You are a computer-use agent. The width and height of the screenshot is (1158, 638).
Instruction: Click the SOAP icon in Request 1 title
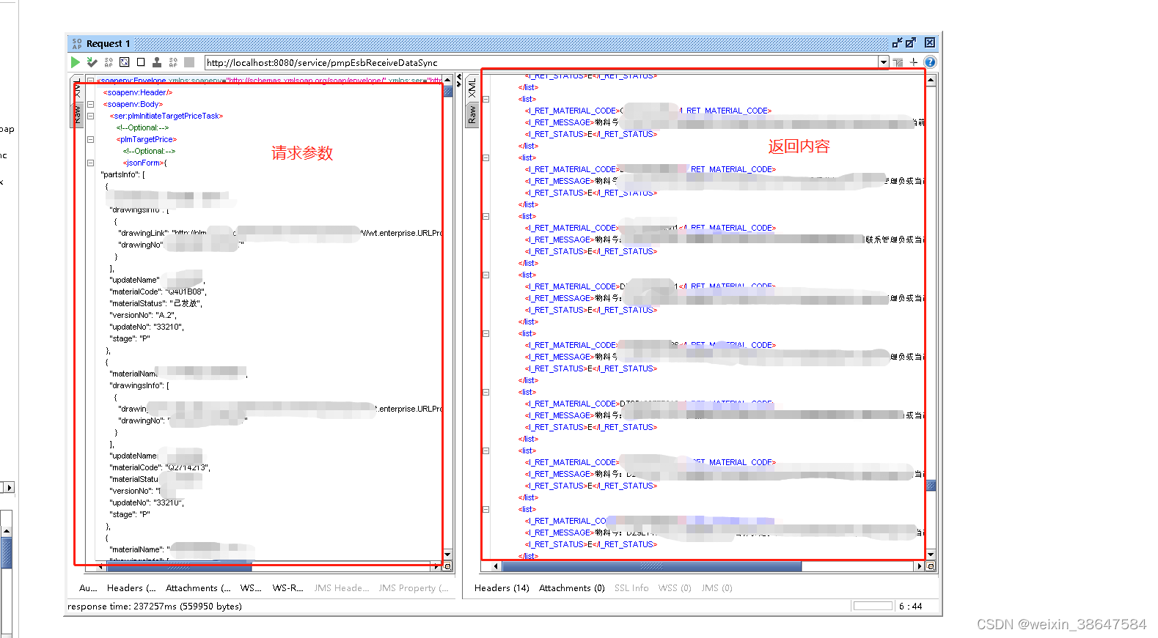tap(77, 44)
